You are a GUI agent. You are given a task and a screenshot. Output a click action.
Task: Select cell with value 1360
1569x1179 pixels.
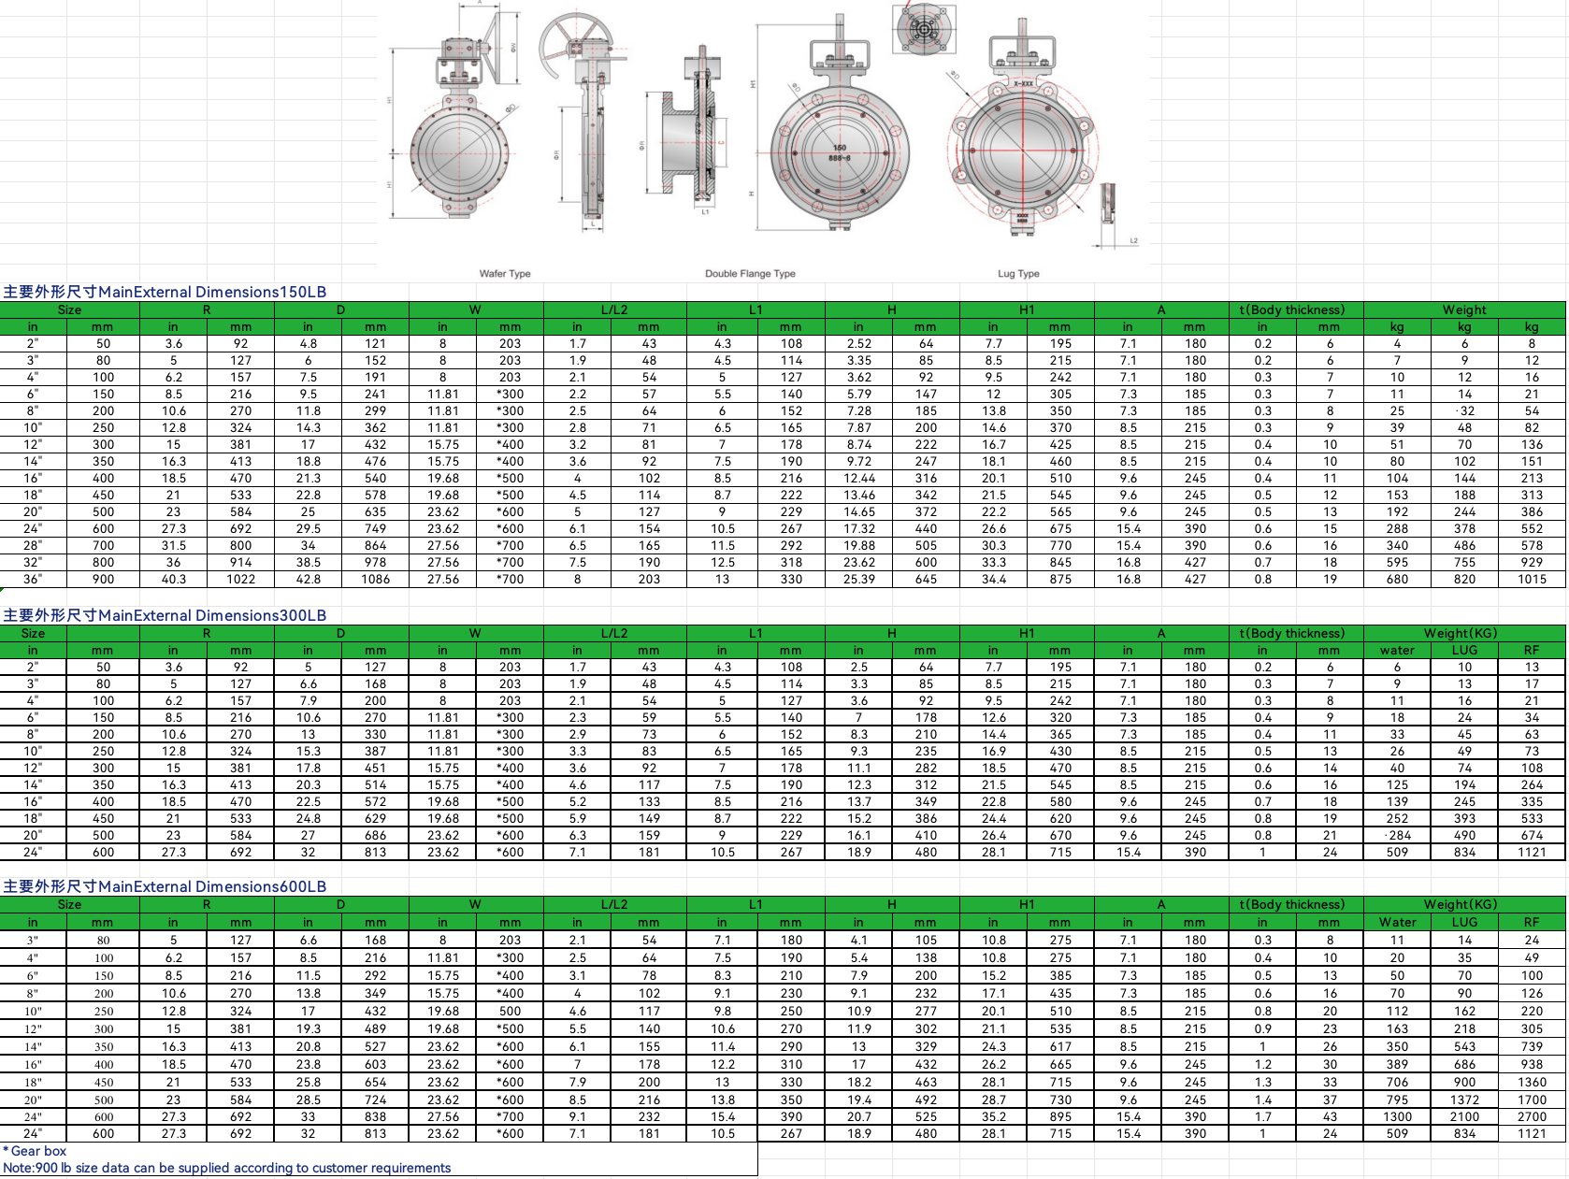(1532, 1082)
